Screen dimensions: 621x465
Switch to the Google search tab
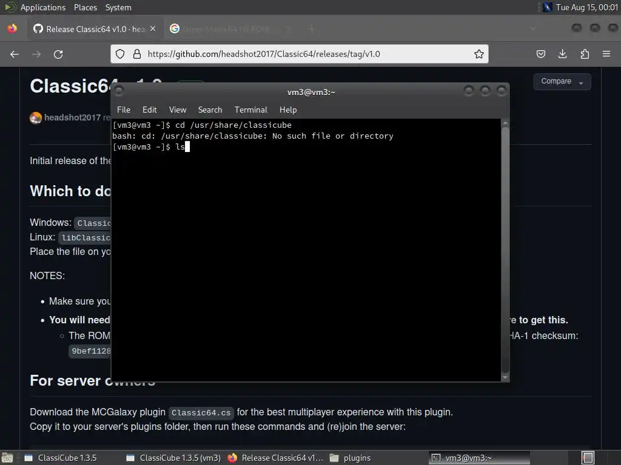(230, 29)
